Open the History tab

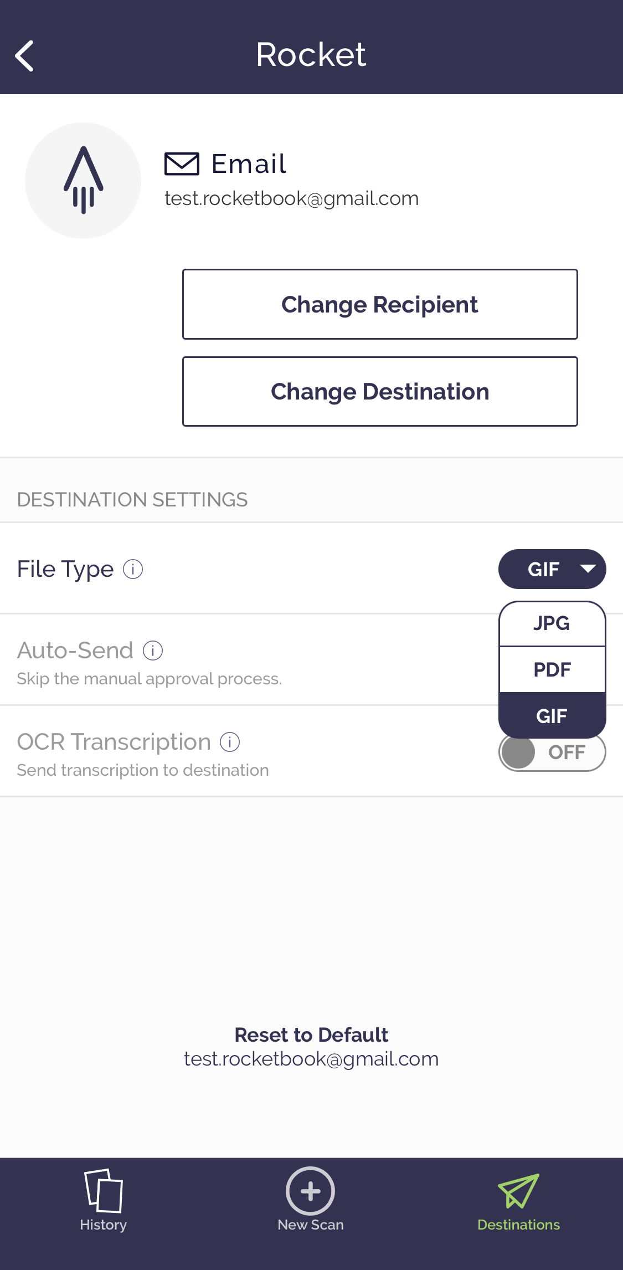[103, 1200]
